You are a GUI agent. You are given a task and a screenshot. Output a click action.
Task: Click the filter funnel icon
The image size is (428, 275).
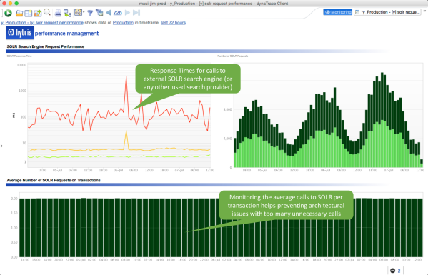pyautogui.click(x=90, y=13)
